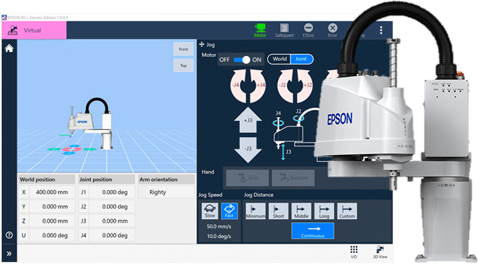484x267 pixels.
Task: Select the Virtual connection tab
Action: point(34,30)
